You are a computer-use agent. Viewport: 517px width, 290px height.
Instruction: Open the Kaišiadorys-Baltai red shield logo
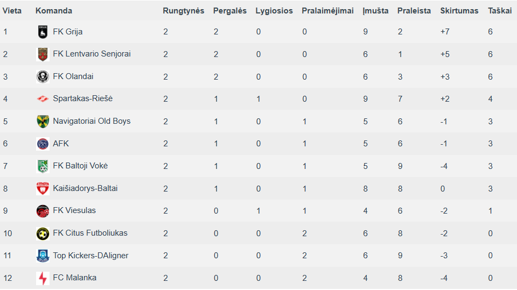[x=43, y=188]
